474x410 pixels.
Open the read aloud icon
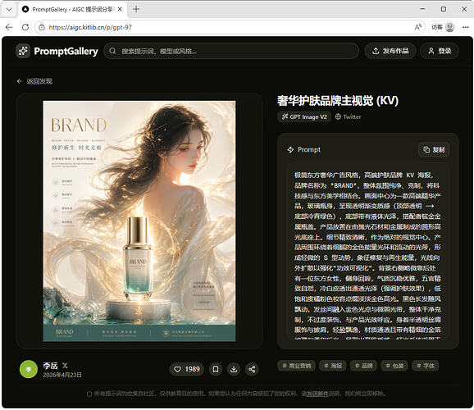click(x=417, y=27)
